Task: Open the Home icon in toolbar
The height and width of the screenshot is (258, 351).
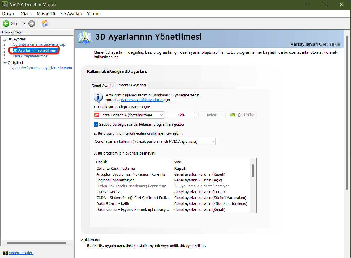Action: 45,23
